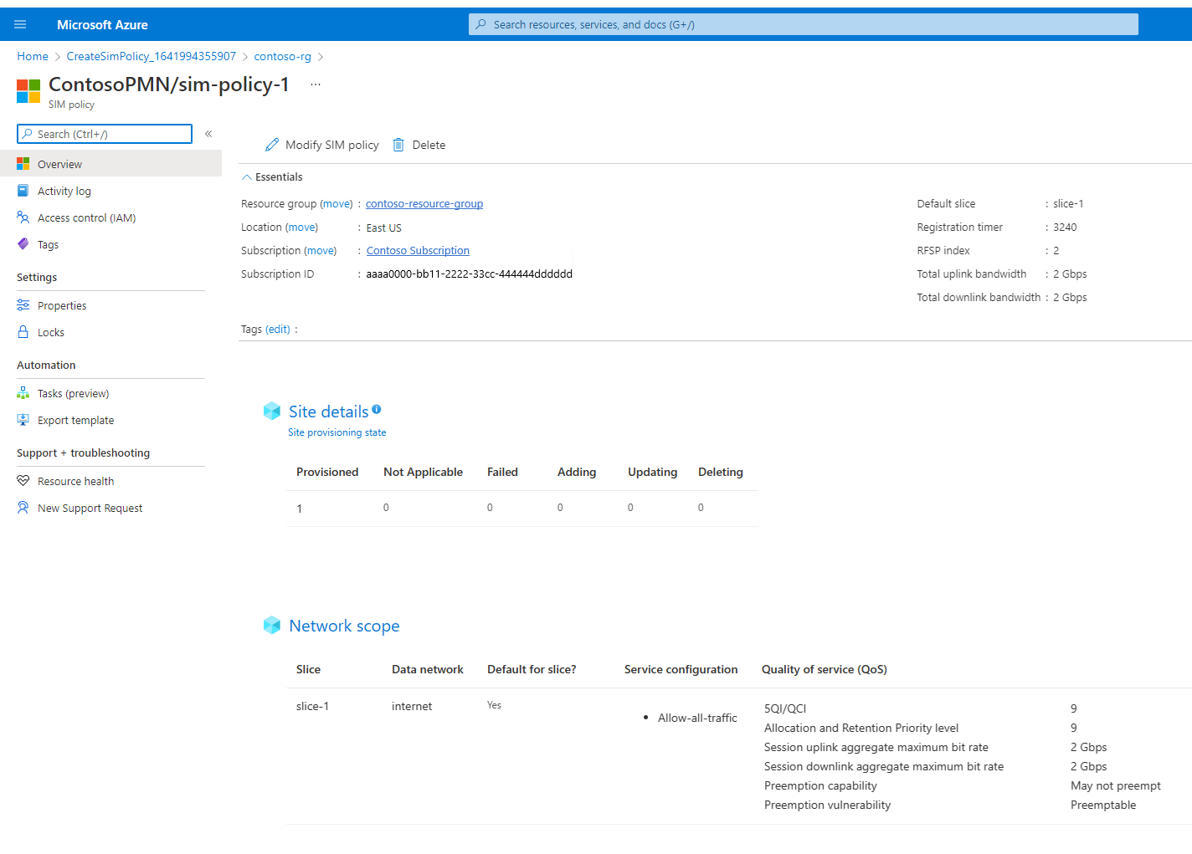The height and width of the screenshot is (854, 1192).
Task: Open the ellipsis more options menu
Action: pos(316,84)
